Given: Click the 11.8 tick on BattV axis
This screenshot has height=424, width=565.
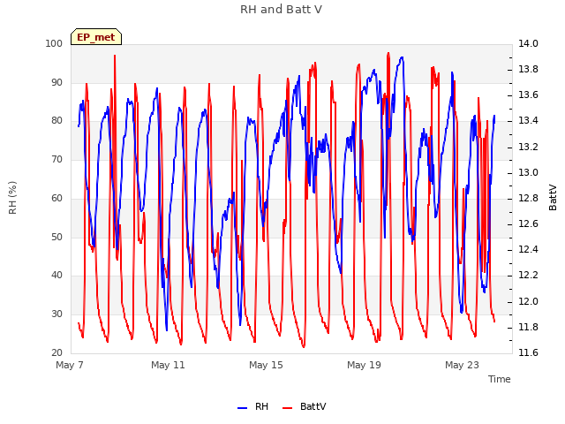Looking at the screenshot, I should pos(528,327).
